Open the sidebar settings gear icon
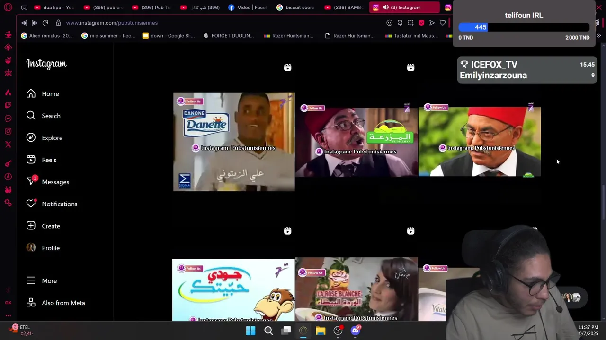 8,203
